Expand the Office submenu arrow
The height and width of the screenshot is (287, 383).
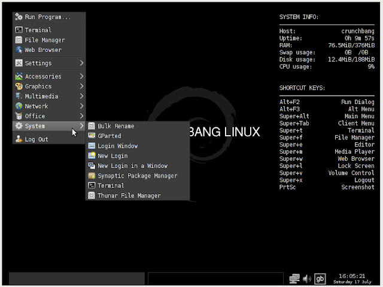[x=81, y=116]
